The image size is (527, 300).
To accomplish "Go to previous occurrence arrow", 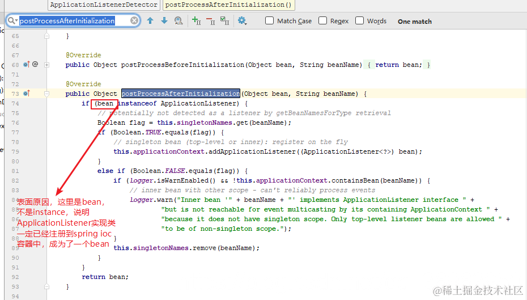I will (x=150, y=21).
